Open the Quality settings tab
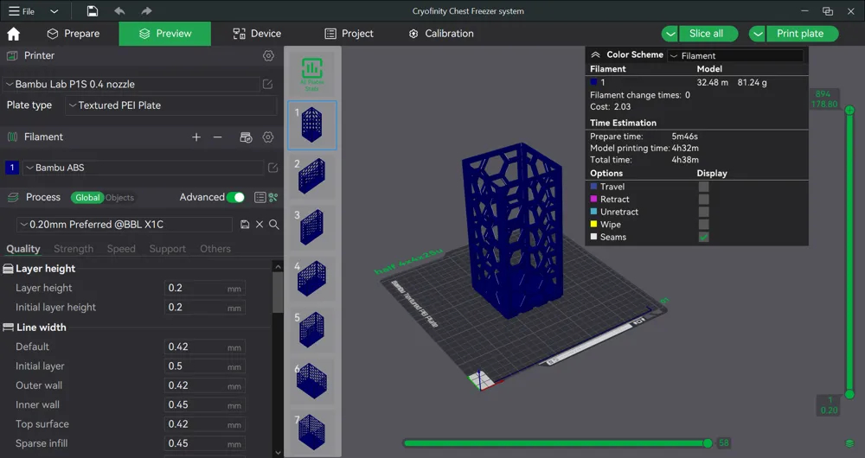This screenshot has height=458, width=865. pos(23,249)
